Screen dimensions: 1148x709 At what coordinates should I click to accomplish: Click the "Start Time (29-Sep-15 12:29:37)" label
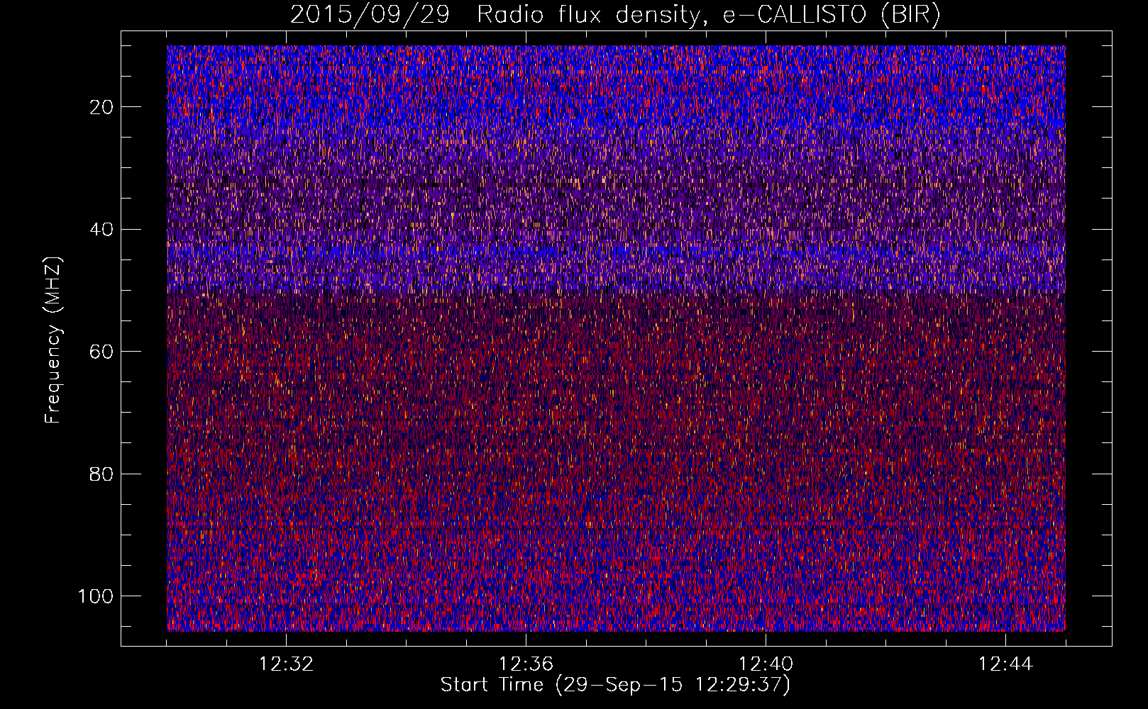(615, 685)
